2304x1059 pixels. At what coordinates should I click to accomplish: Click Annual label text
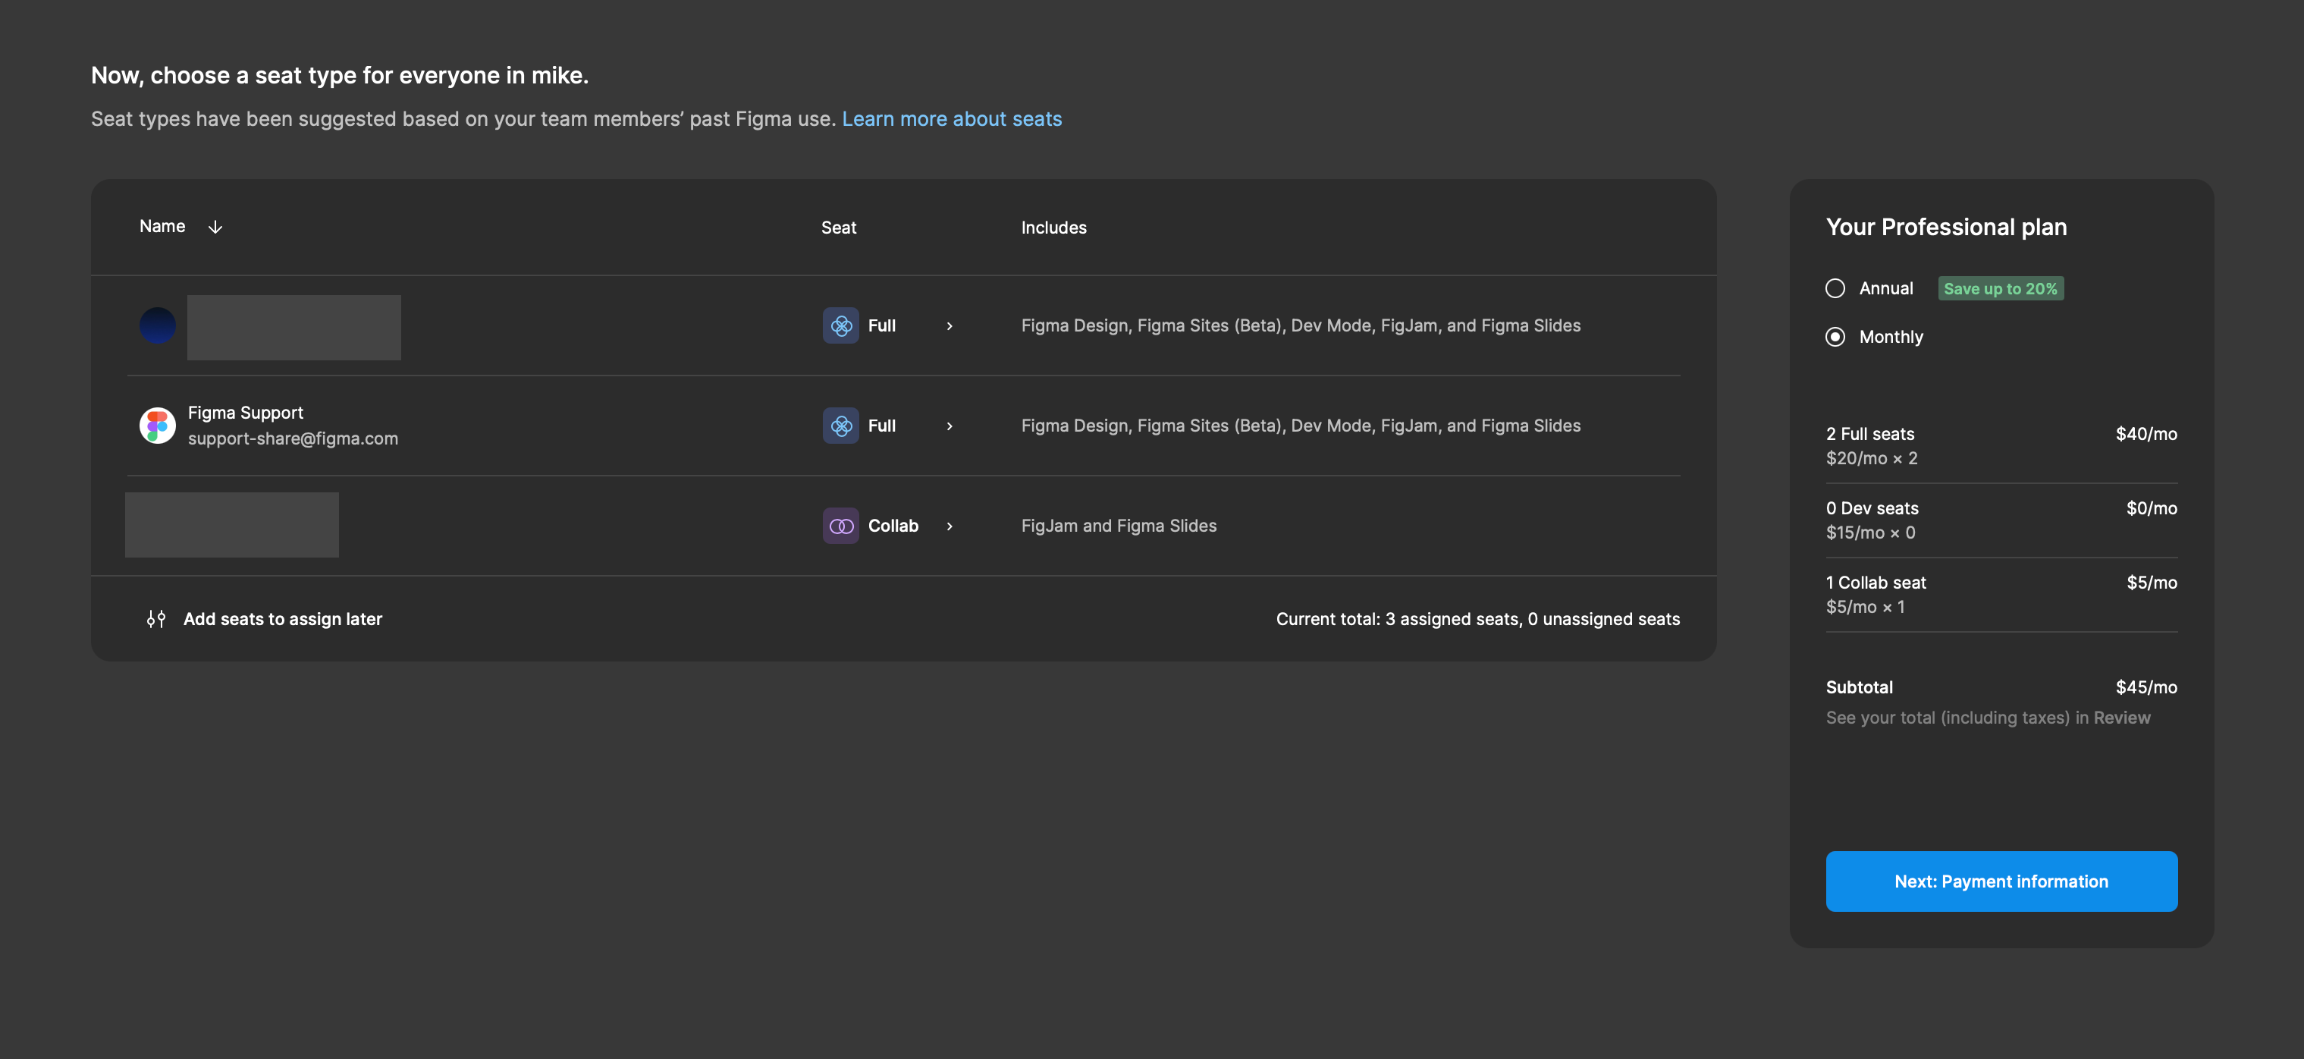pyautogui.click(x=1886, y=288)
